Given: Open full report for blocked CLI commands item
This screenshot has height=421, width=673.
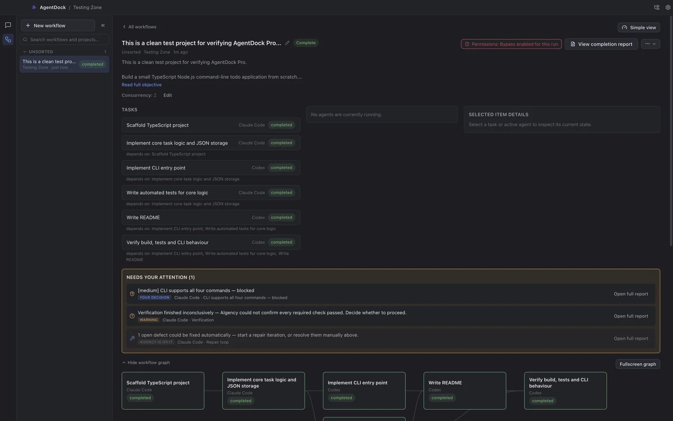Looking at the screenshot, I should (x=631, y=294).
